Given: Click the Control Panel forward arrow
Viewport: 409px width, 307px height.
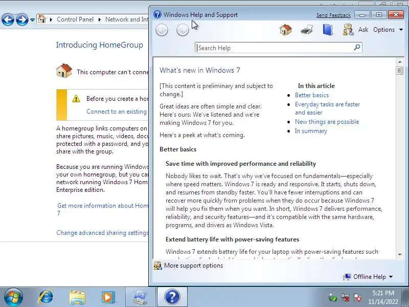Looking at the screenshot, I should (22, 19).
